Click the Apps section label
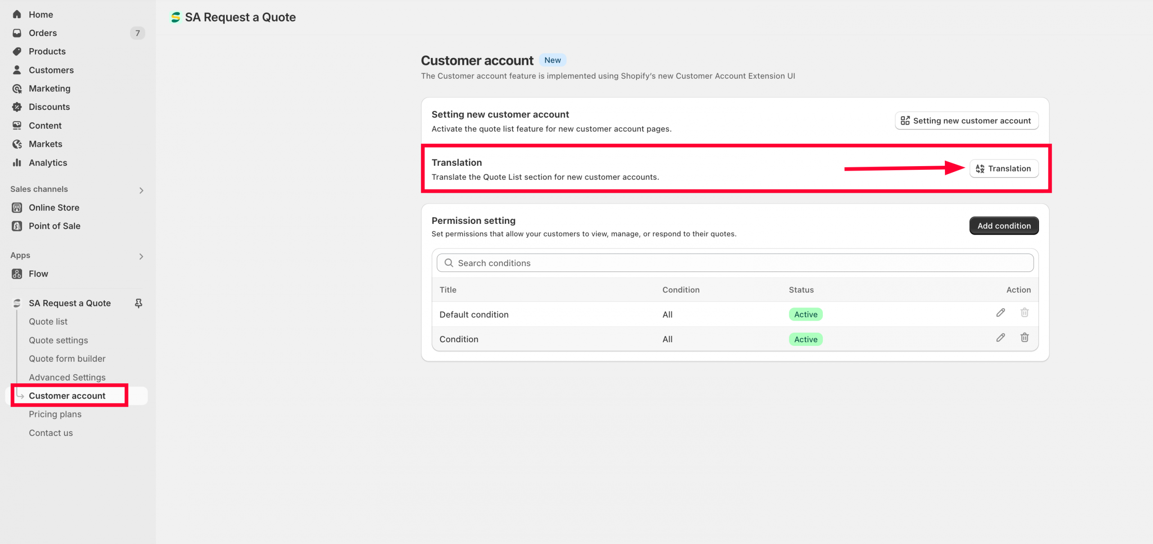The height and width of the screenshot is (544, 1153). tap(20, 255)
